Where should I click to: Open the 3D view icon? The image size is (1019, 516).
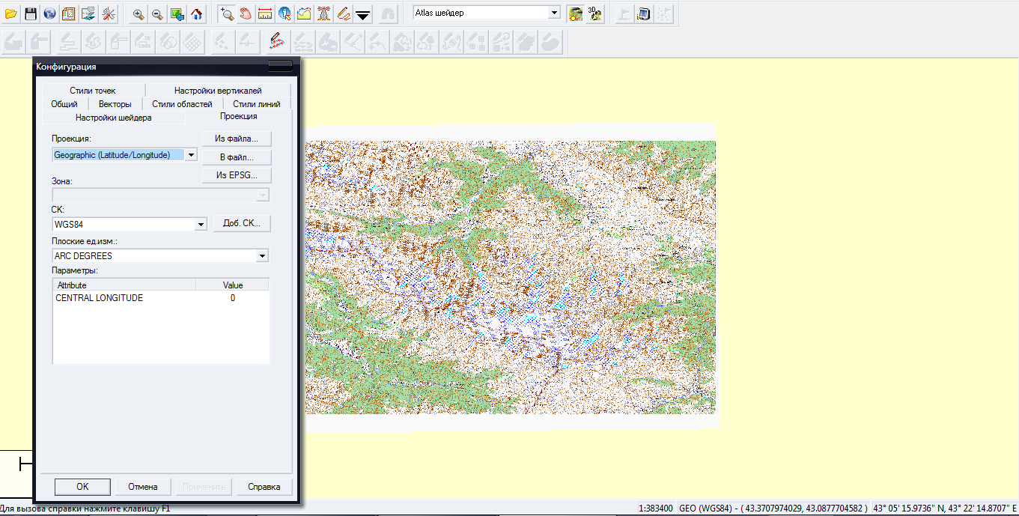pyautogui.click(x=595, y=13)
